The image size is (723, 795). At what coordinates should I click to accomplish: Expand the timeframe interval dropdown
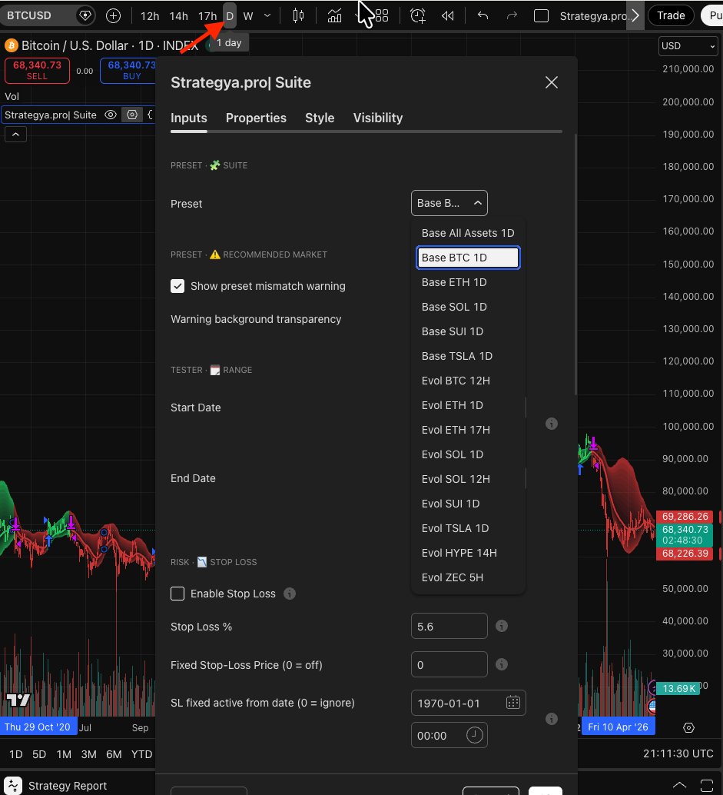click(267, 15)
